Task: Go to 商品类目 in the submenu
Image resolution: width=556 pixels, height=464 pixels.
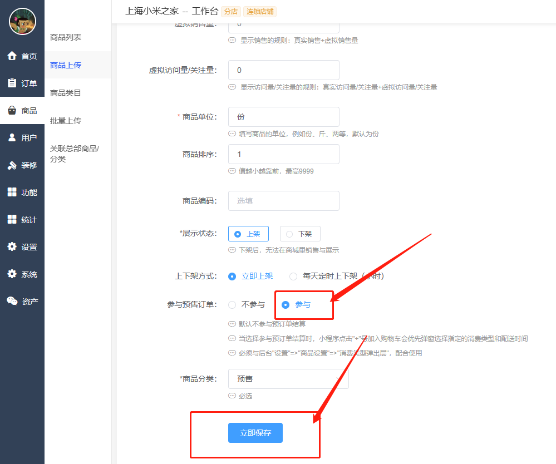Action: (66, 93)
